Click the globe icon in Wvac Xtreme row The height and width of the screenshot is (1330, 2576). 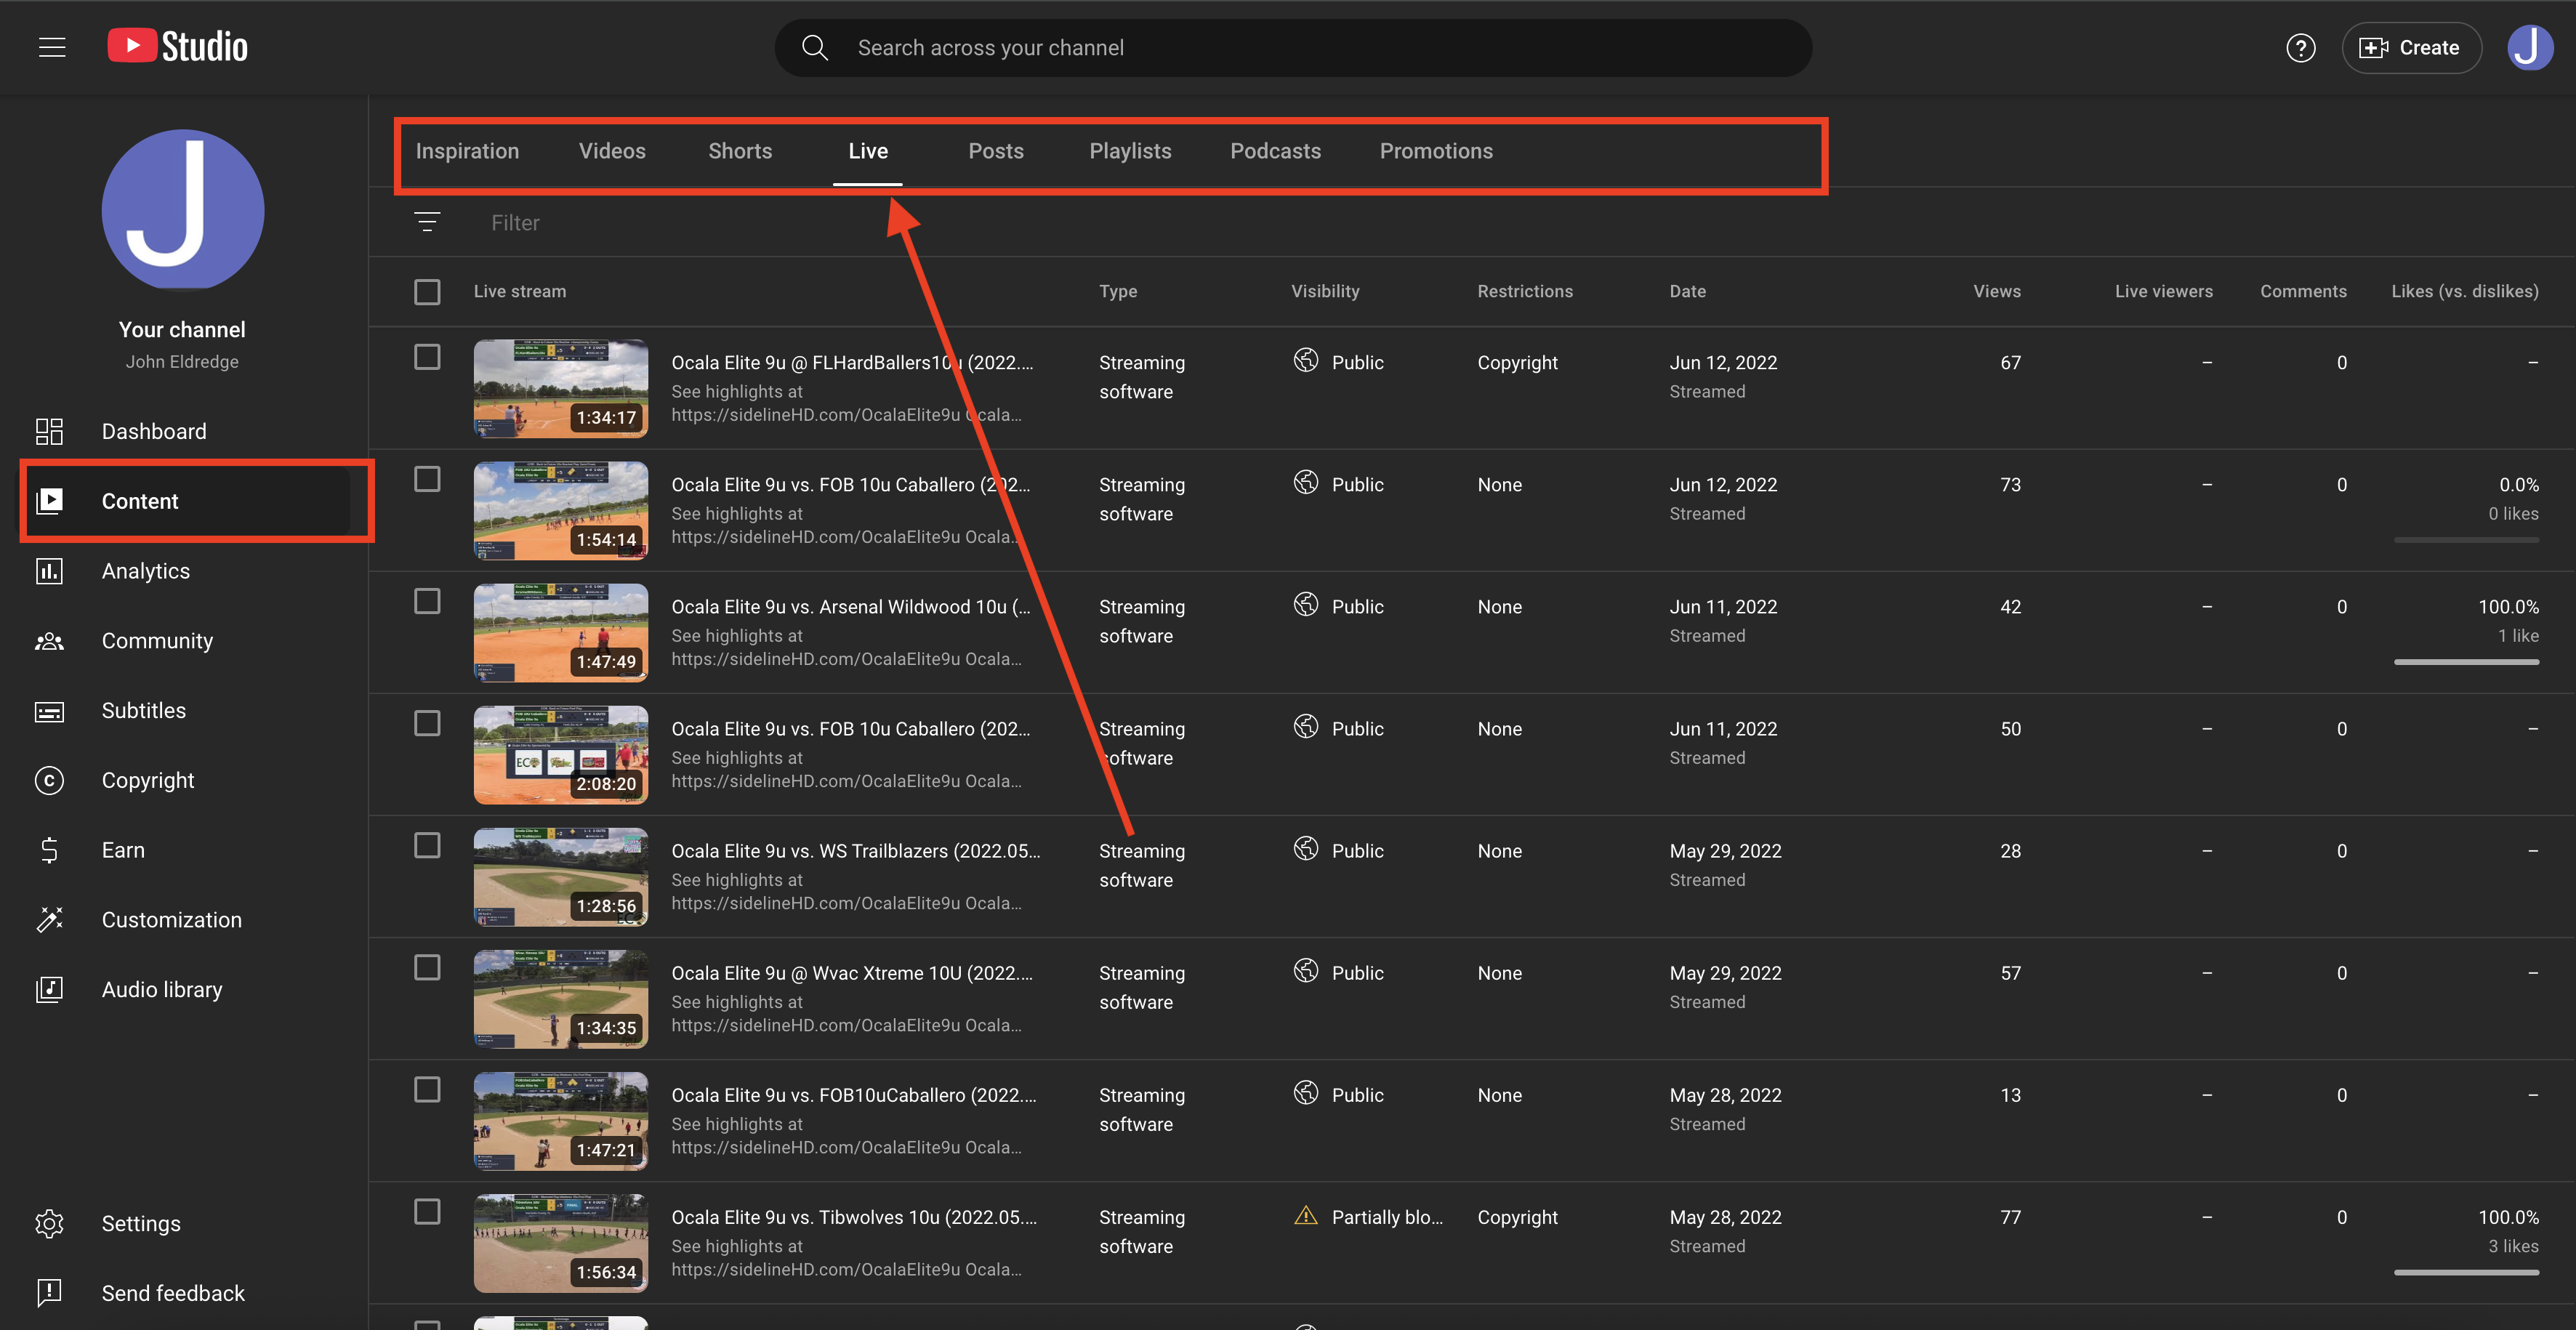[1305, 970]
